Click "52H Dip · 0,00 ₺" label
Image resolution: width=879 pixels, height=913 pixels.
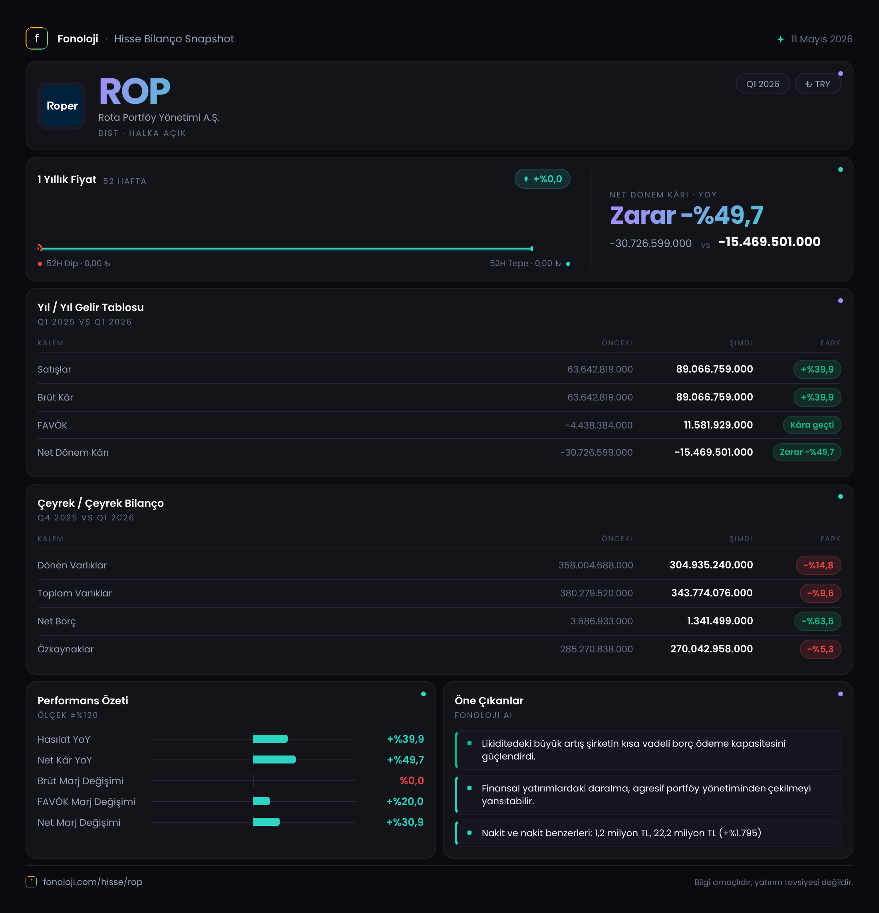pos(78,264)
